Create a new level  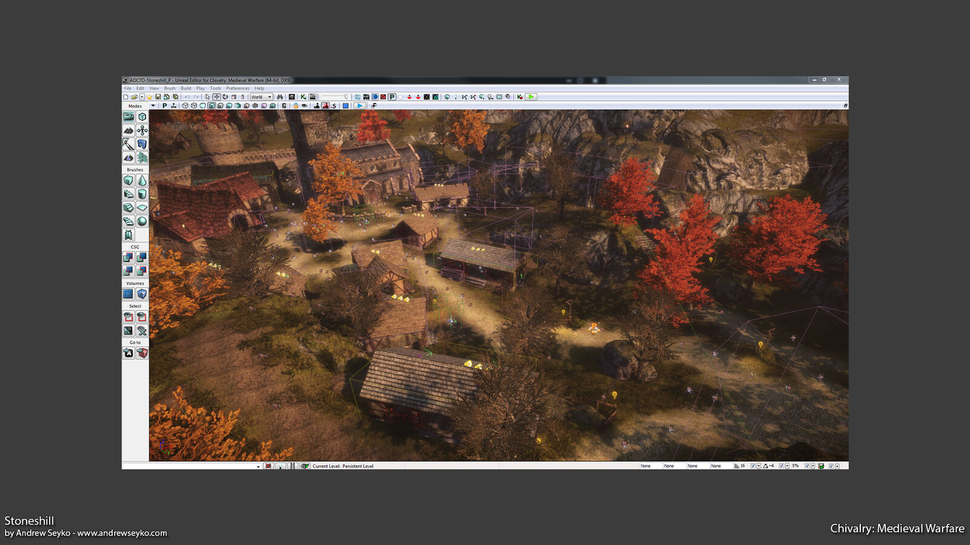(125, 97)
